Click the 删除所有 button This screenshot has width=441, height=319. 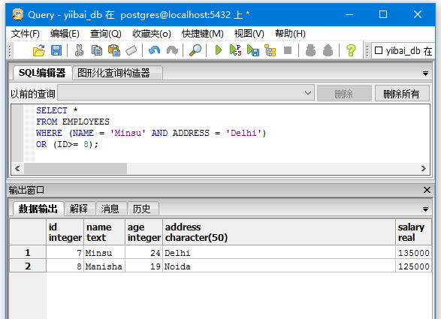tap(402, 94)
